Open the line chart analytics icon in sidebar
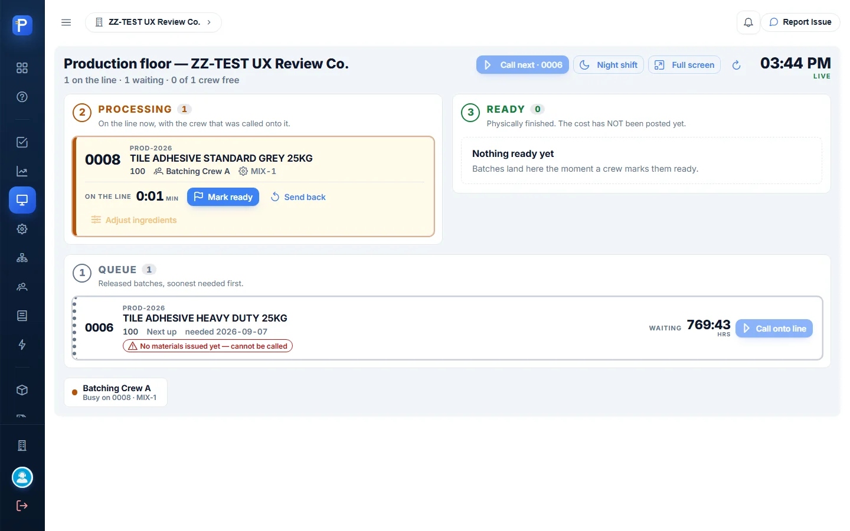850x531 pixels. pos(22,171)
